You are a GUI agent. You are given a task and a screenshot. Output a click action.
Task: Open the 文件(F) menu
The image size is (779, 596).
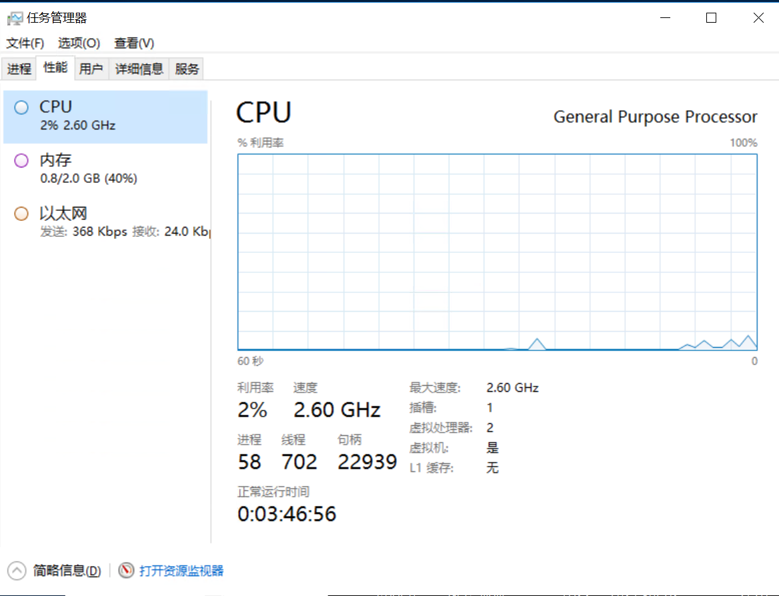click(25, 43)
